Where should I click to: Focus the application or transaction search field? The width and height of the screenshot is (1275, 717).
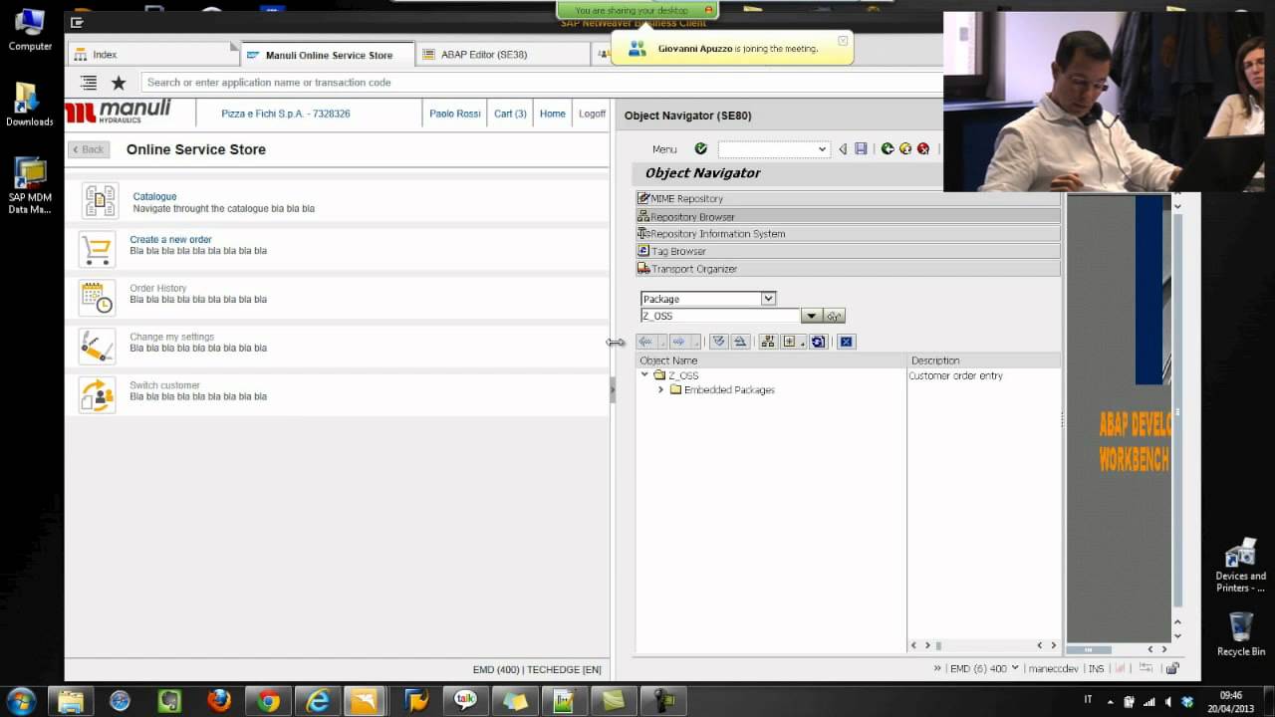click(x=542, y=83)
